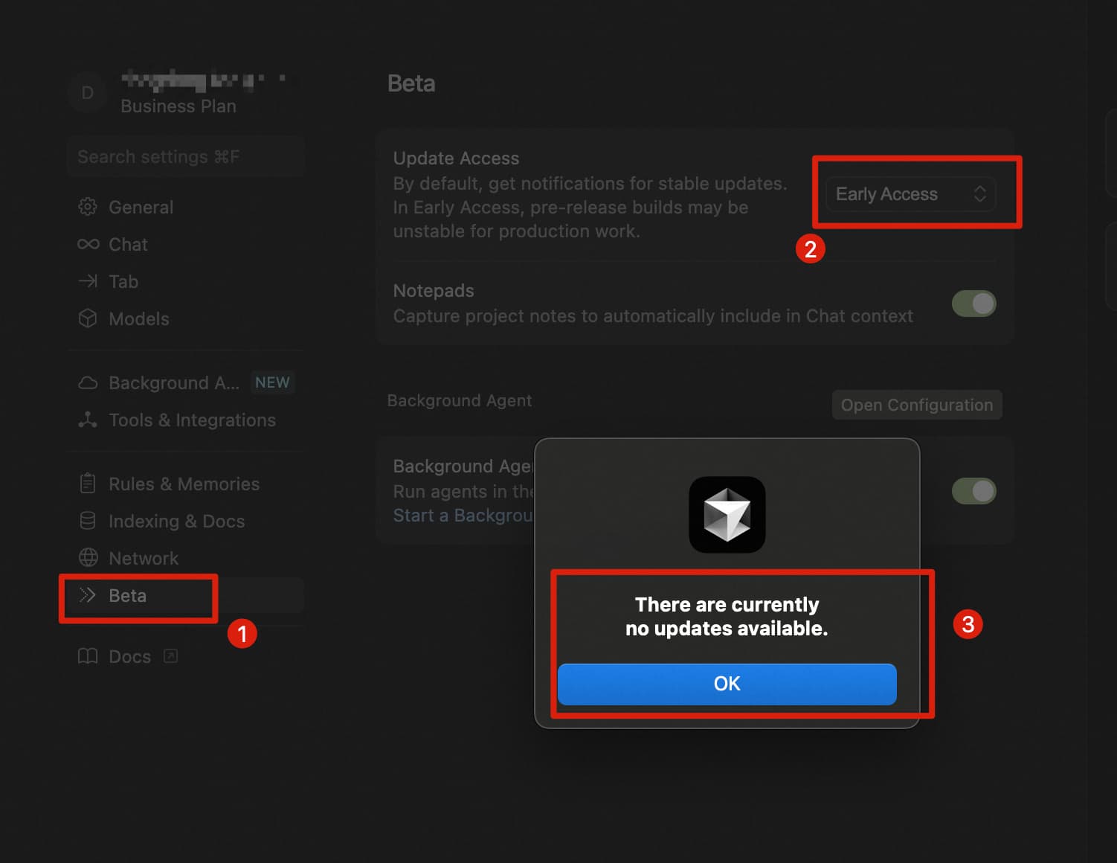Open the General settings section
Image resolution: width=1117 pixels, height=863 pixels.
[x=186, y=207]
